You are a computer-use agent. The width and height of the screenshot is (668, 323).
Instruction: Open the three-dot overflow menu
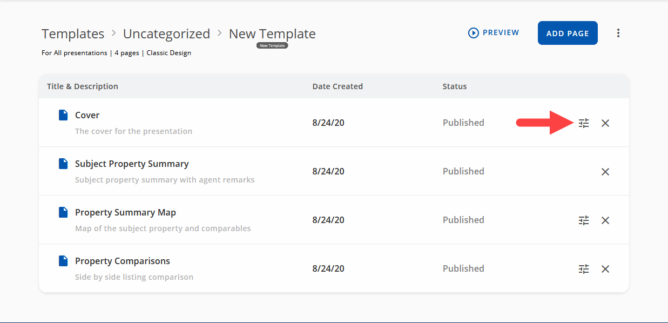pyautogui.click(x=618, y=32)
